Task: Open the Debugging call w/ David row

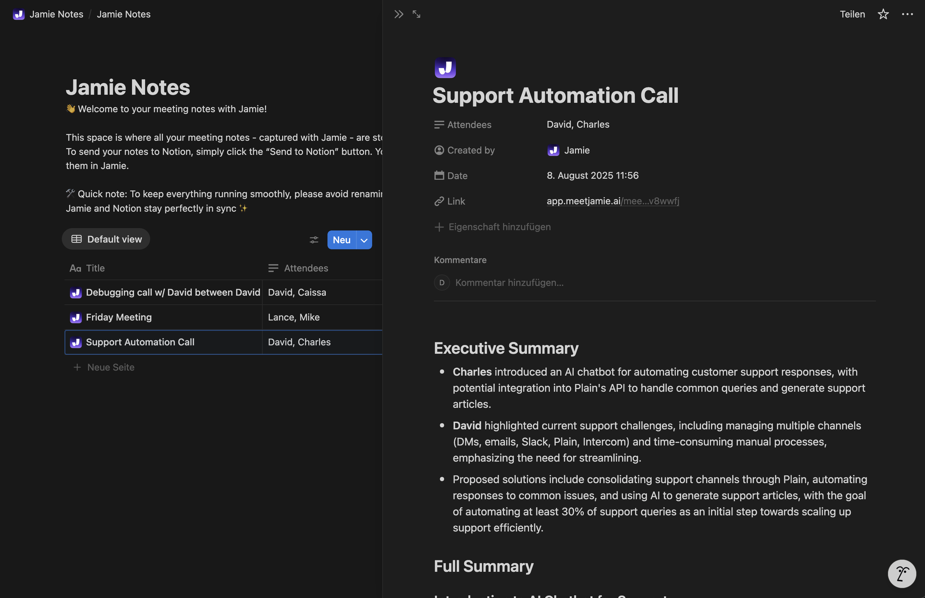Action: tap(173, 293)
